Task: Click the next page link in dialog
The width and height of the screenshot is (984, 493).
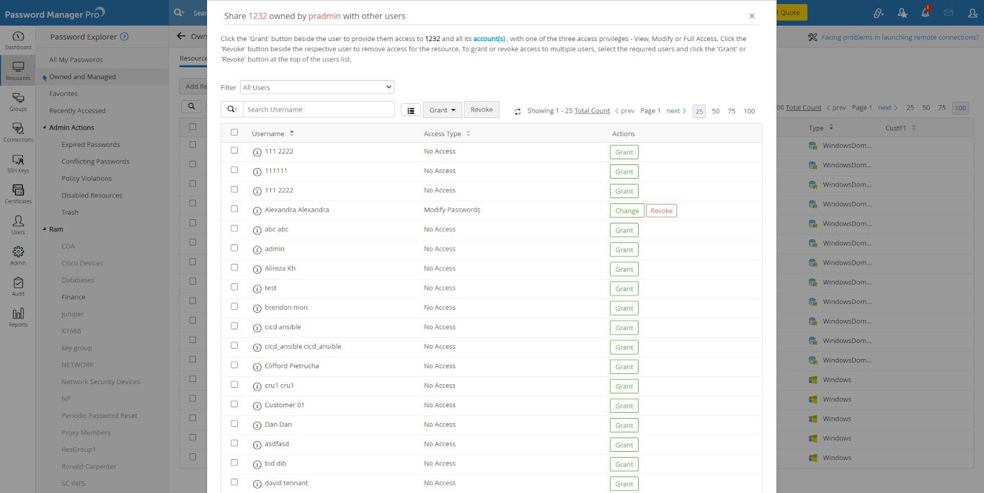Action: 675,111
